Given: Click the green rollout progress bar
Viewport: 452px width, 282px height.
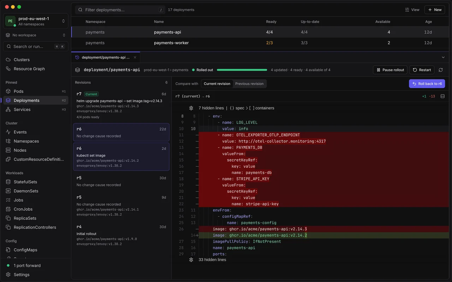Looking at the screenshot, I should pos(242,70).
